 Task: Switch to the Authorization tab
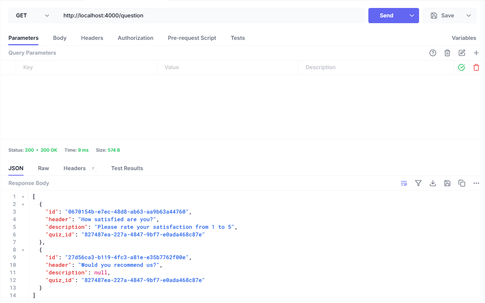(x=135, y=38)
